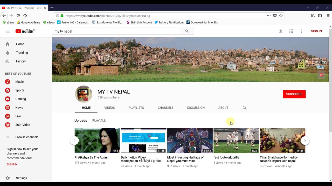Open page actions ellipsis in address bar
The width and height of the screenshot is (332, 186).
[269, 16]
